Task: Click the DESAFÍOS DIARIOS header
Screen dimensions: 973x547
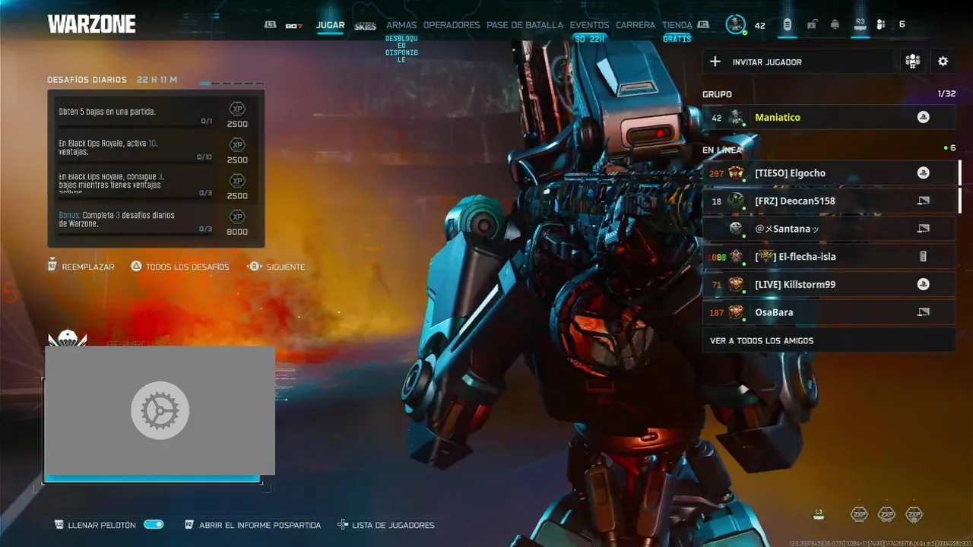Action: [x=88, y=80]
